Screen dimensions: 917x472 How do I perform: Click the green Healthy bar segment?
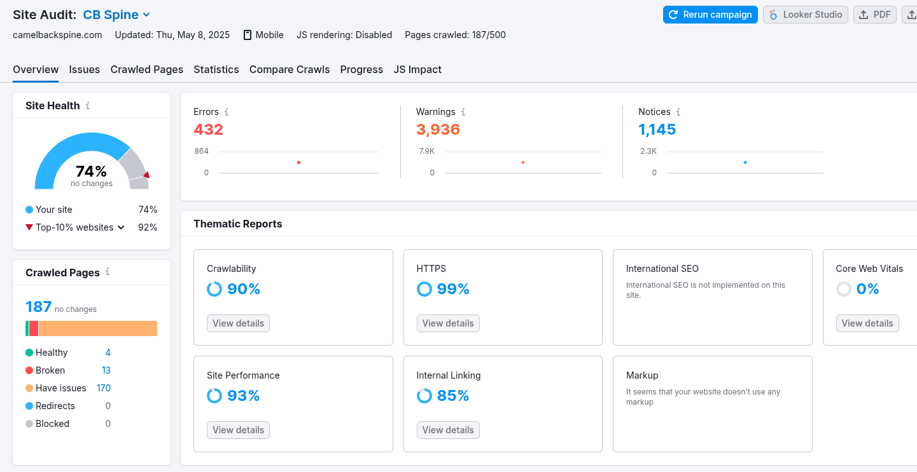point(27,328)
